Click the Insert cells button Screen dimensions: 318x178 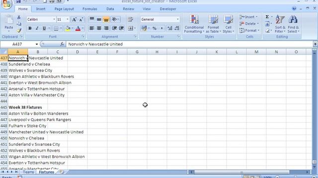coord(248,17)
